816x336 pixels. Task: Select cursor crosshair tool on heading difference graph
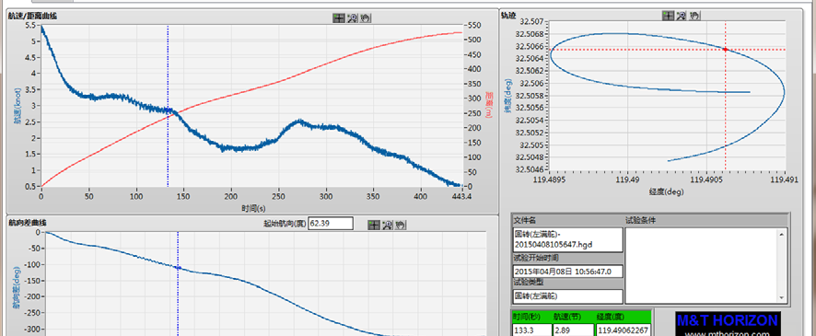pyautogui.click(x=373, y=225)
